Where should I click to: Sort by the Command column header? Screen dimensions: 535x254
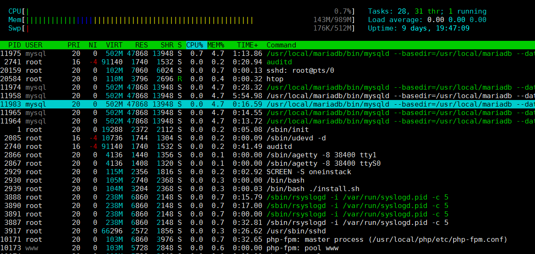pyautogui.click(x=281, y=45)
